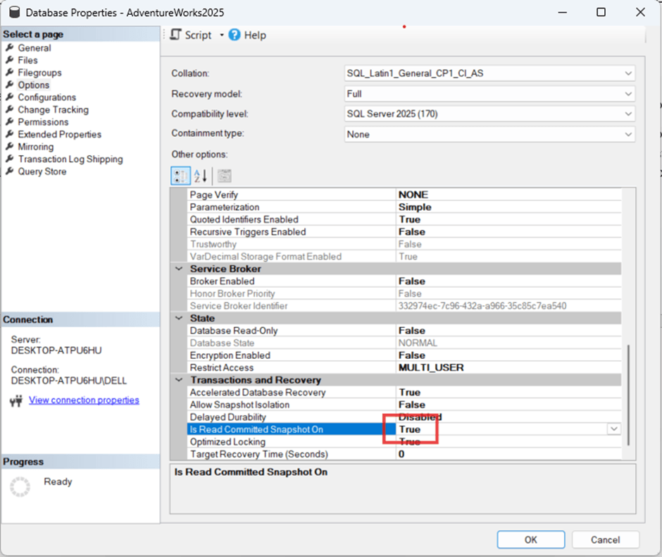The width and height of the screenshot is (662, 557).
Task: Click the Target Recovery Time value field
Action: click(x=508, y=454)
